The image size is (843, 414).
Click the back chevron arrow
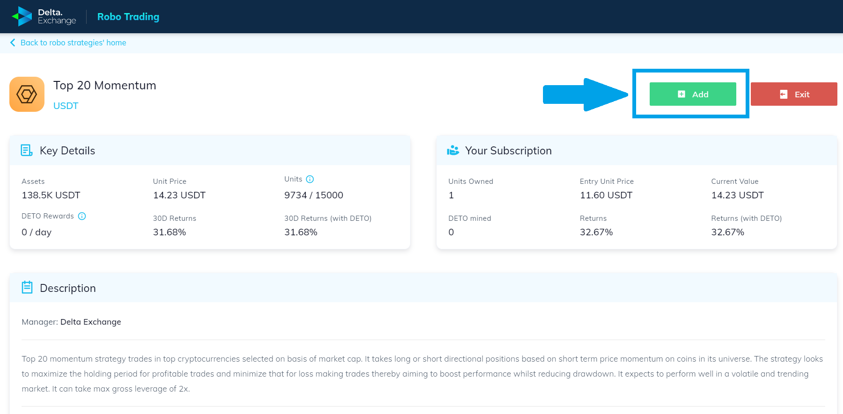tap(13, 43)
